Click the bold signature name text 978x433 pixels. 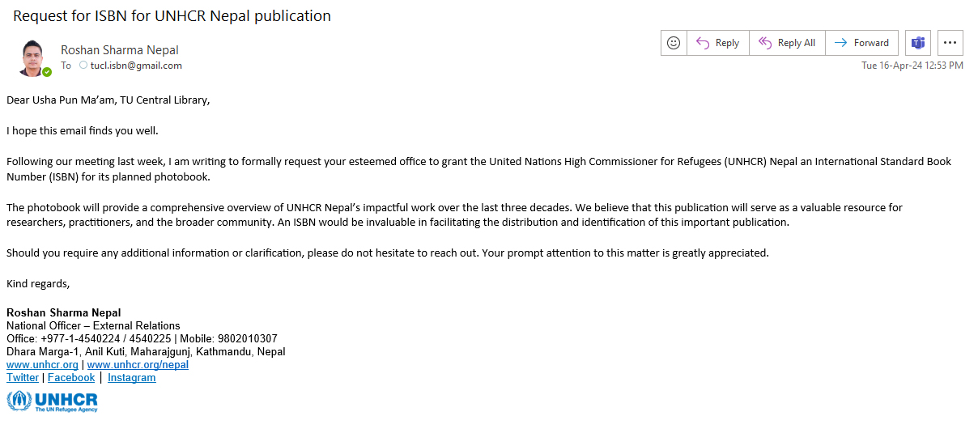tap(64, 313)
